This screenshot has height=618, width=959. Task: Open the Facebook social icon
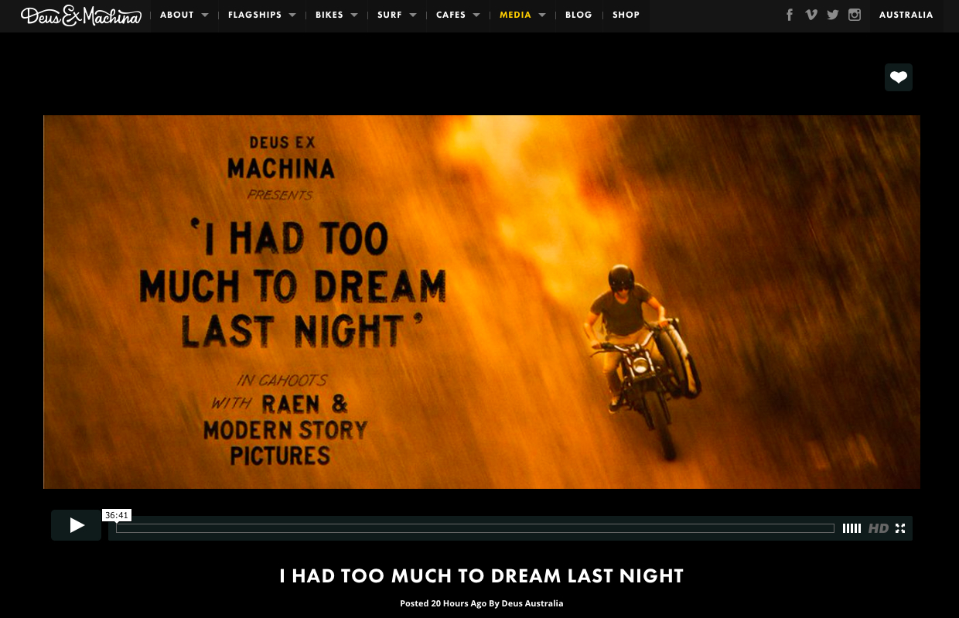790,15
